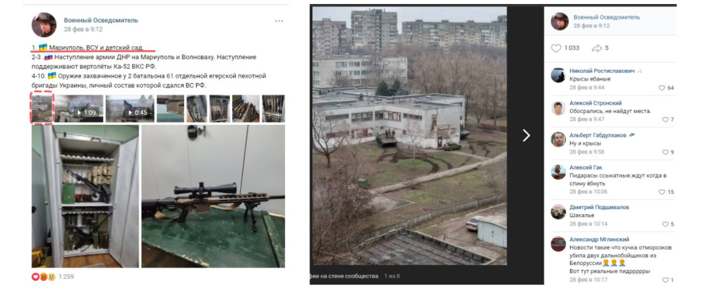Image resolution: width=713 pixels, height=300 pixels.
Task: Like Николай Ростиславович's comment with 64 likes
Action: 661,88
